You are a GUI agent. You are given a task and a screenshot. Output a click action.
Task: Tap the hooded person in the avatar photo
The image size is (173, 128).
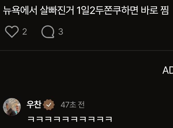tap(10, 109)
